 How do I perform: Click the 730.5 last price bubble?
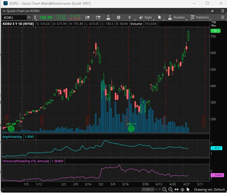point(215,31)
